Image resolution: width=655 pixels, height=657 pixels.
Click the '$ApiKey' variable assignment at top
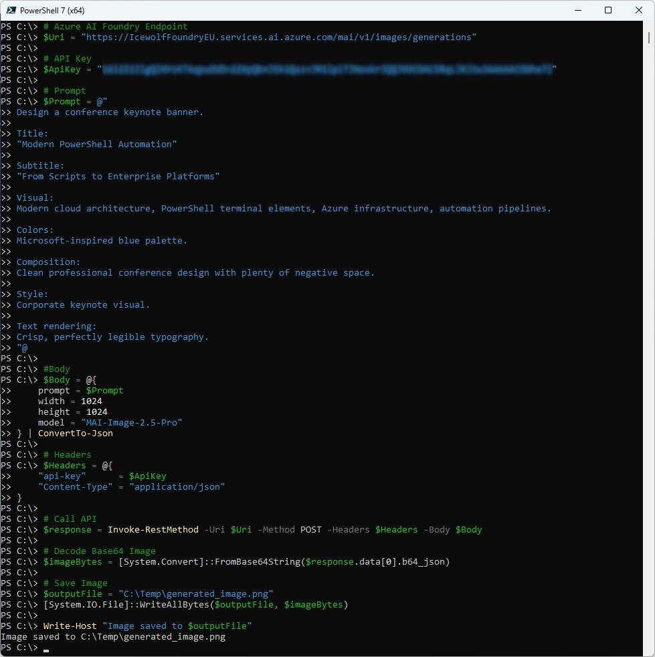pos(62,69)
